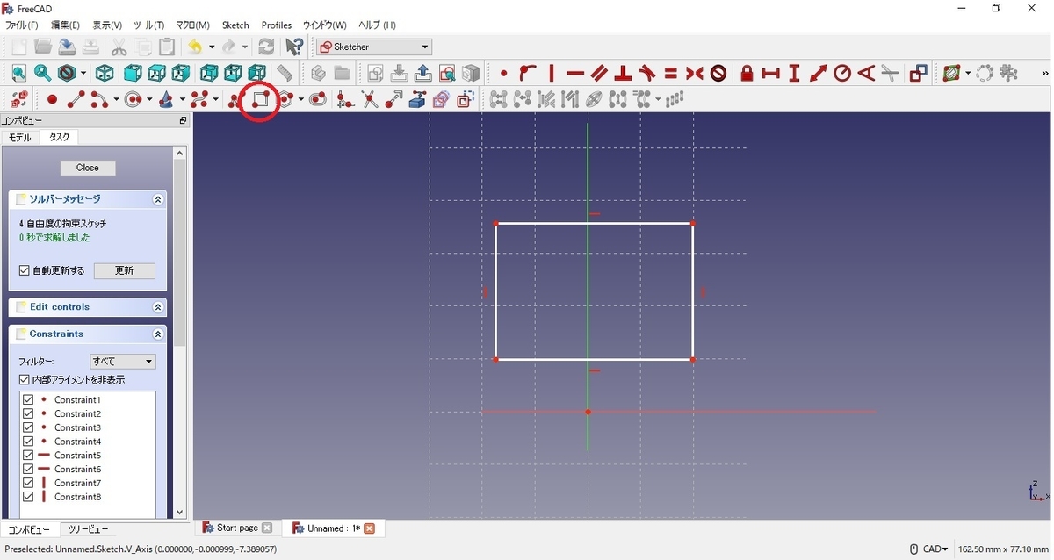The image size is (1054, 560).
Task: Apply the horizontal constraint
Action: pyautogui.click(x=575, y=74)
